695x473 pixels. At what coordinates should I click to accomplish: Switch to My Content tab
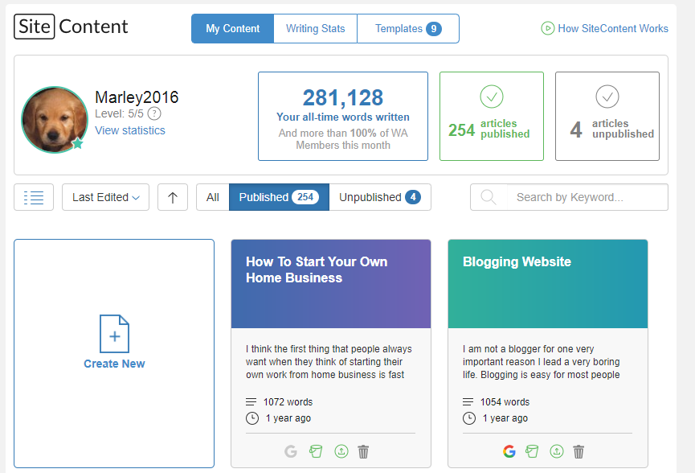[x=233, y=28]
